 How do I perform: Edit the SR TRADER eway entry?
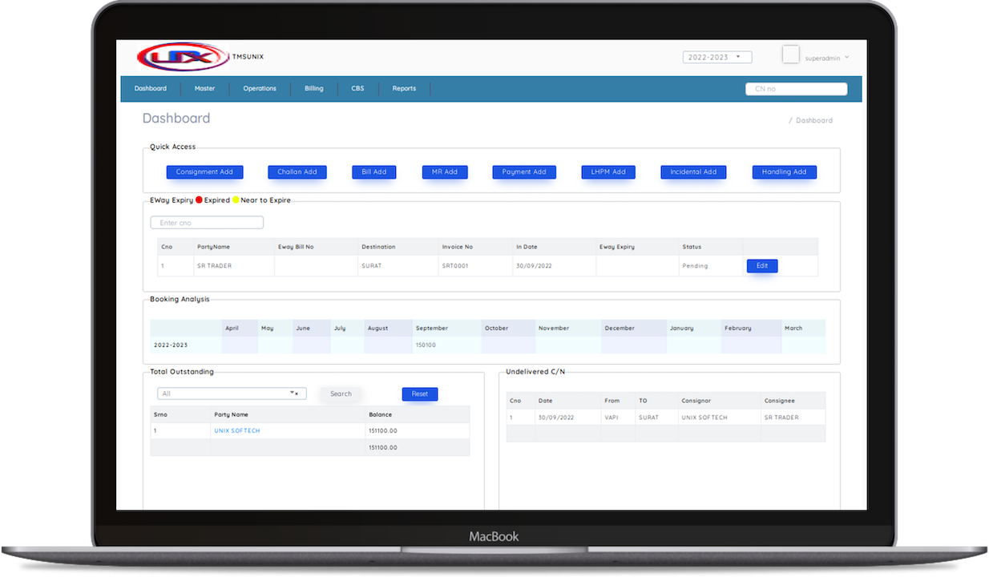(x=762, y=265)
